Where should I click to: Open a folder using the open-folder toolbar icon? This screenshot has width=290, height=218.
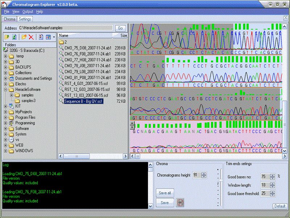(7, 37)
